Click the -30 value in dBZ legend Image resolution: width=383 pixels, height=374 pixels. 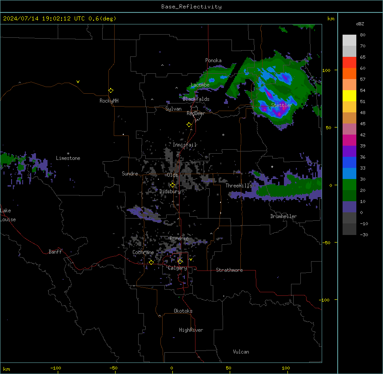364,235
